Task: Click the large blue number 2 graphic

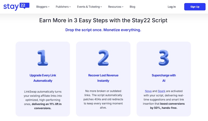Action: pos(103,58)
